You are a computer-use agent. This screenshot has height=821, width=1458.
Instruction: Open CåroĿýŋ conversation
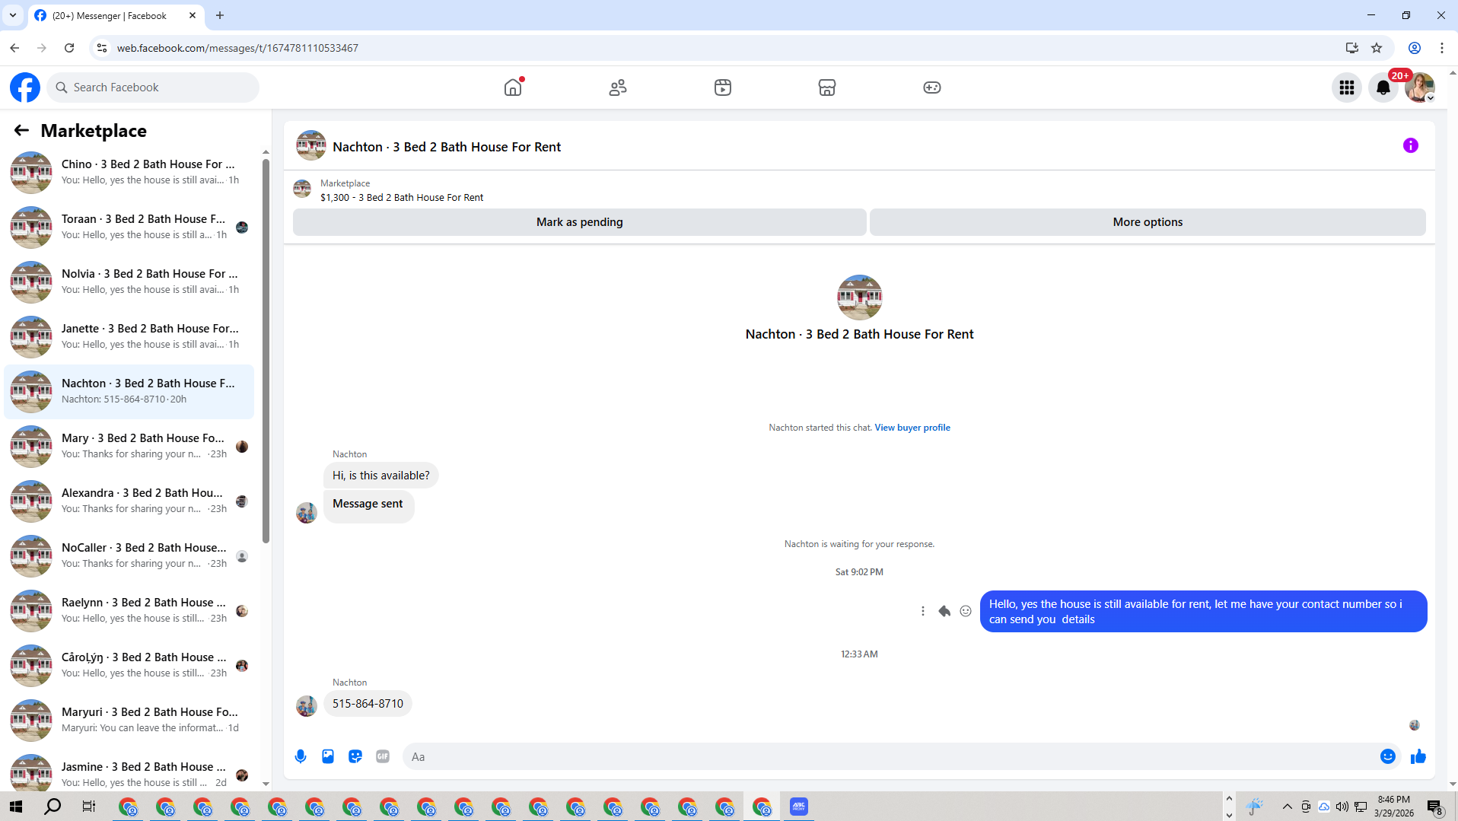(x=129, y=665)
